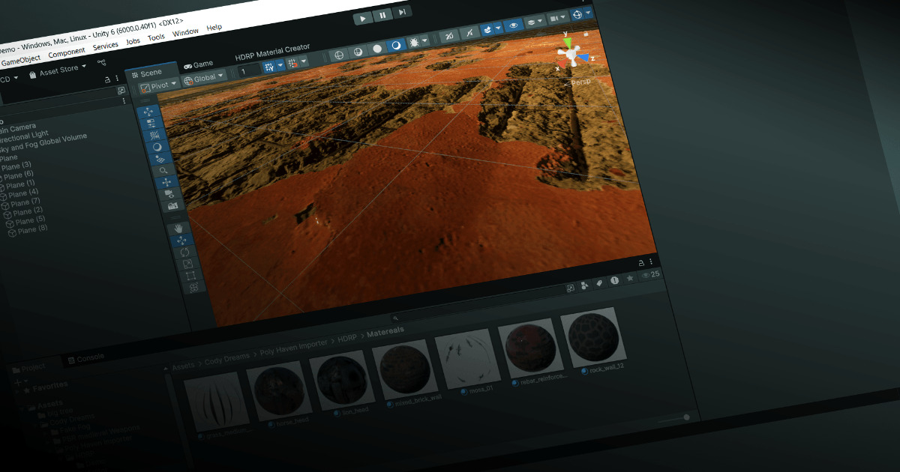Click the scene camera settings icon
900x472 pixels.
[x=554, y=19]
